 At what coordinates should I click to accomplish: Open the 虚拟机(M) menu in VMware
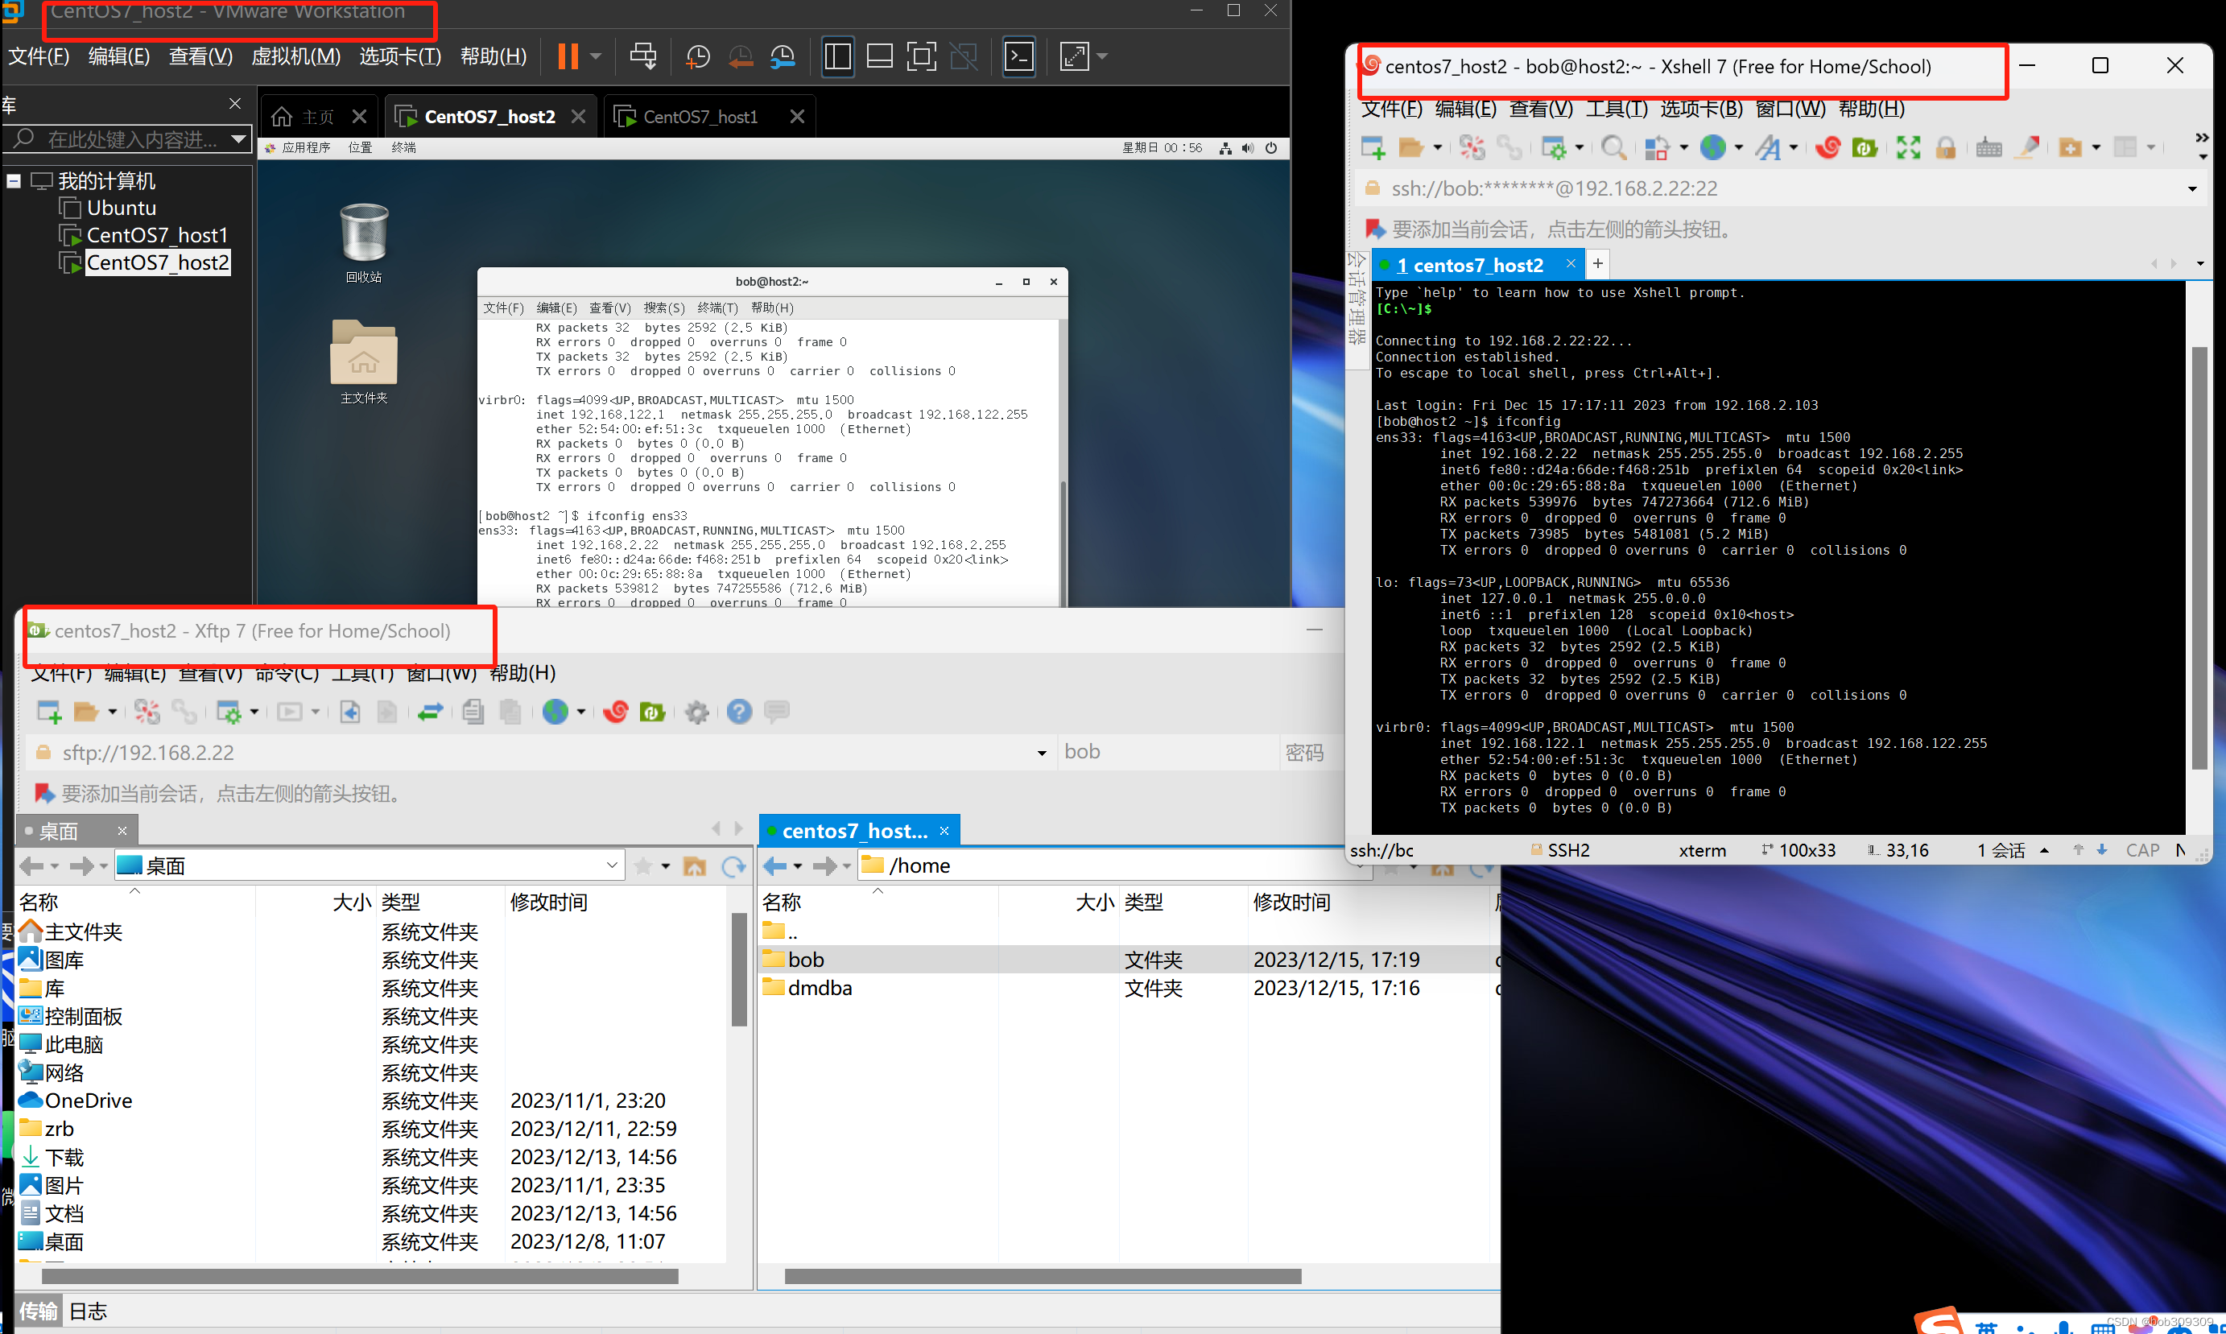(295, 56)
